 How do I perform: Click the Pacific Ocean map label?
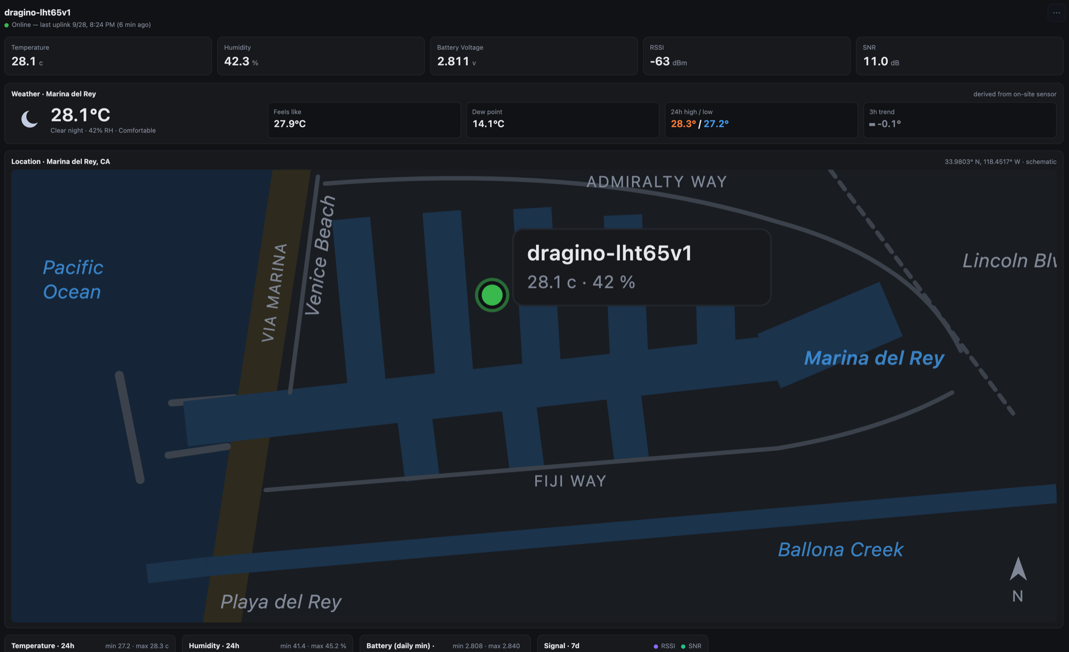coord(73,280)
